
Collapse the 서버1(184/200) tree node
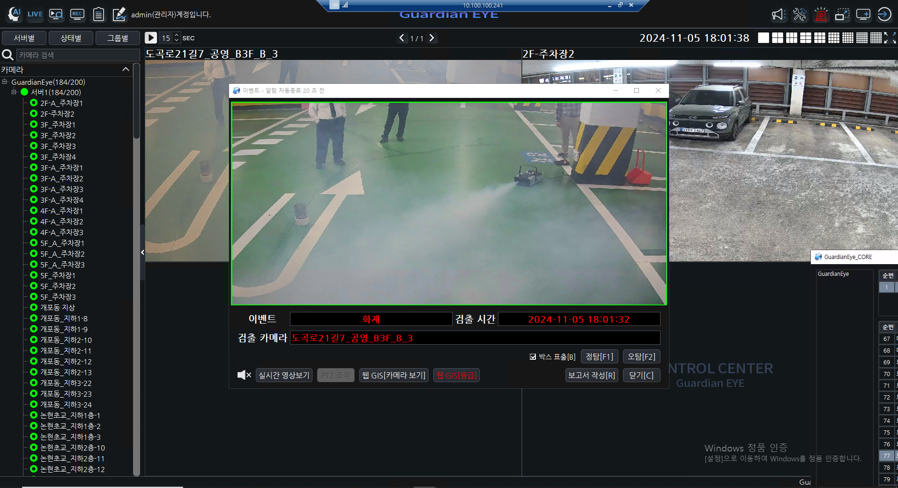point(14,92)
